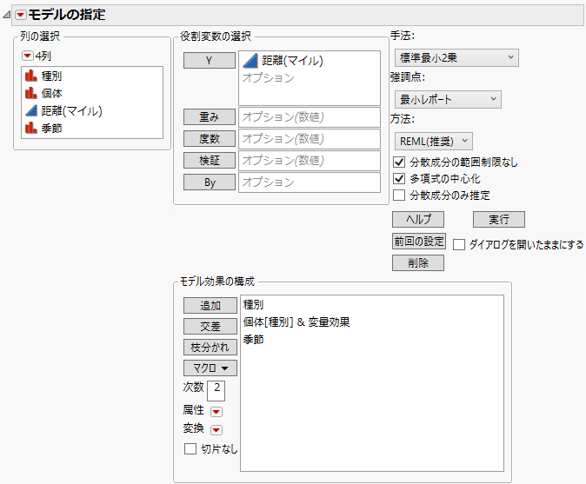This screenshot has width=586, height=484.
Task: Select the 個体 column icon in list
Action: 32,94
